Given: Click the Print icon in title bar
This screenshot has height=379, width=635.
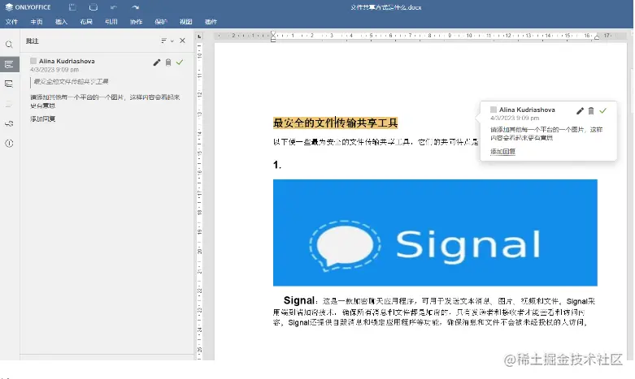Looking at the screenshot, I should click(x=94, y=6).
